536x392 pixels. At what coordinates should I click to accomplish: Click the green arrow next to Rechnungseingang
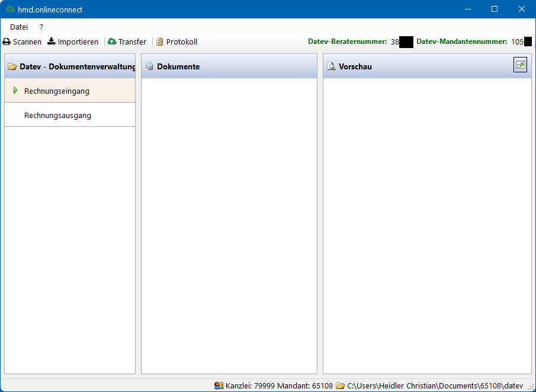pyautogui.click(x=15, y=91)
